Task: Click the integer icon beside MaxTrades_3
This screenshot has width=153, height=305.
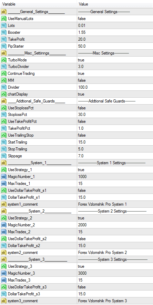Action: [4, 280]
